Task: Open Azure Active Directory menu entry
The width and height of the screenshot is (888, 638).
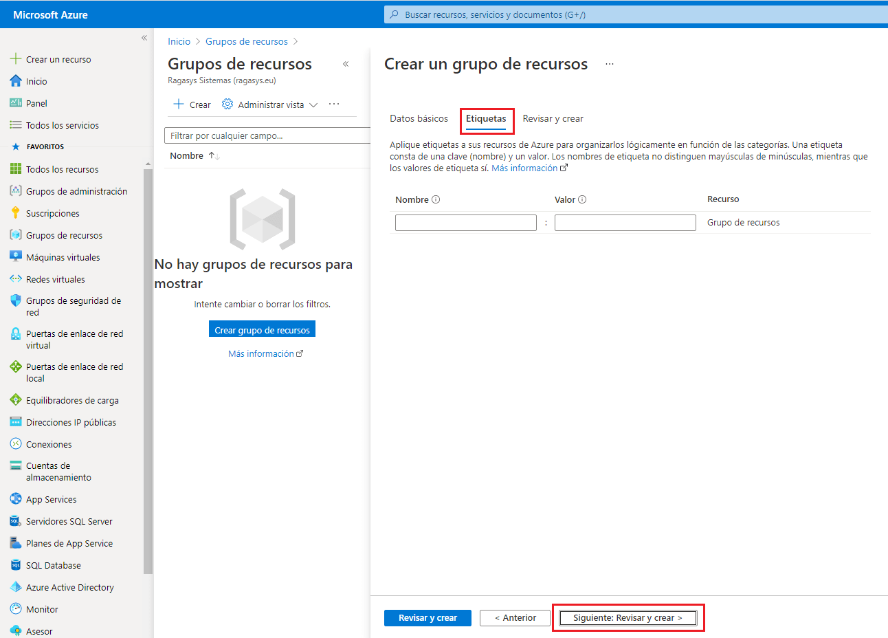Action: pyautogui.click(x=70, y=587)
